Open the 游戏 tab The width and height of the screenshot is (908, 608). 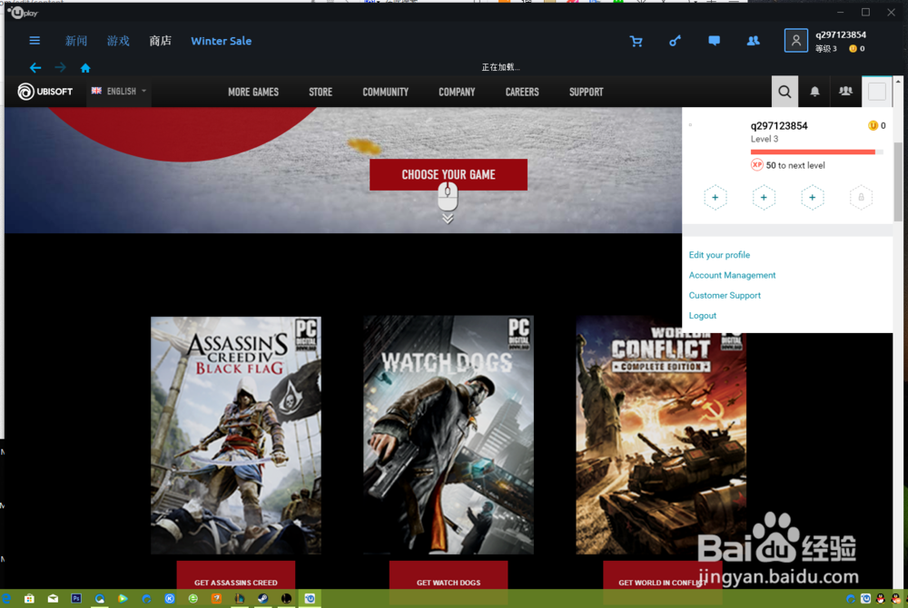tap(118, 41)
